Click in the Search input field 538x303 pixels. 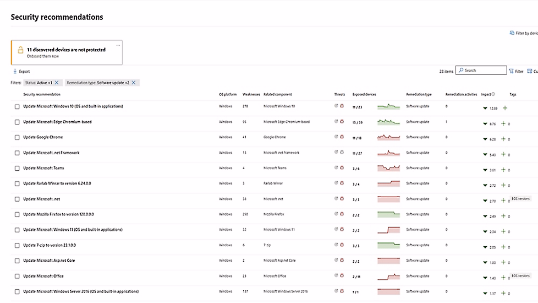point(481,70)
